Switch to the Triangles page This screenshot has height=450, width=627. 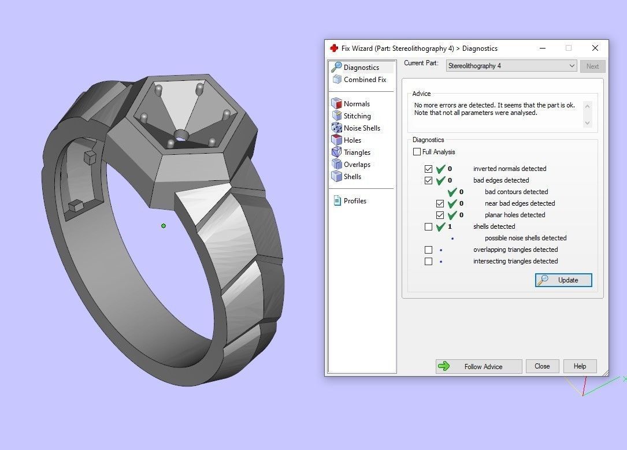[357, 153]
